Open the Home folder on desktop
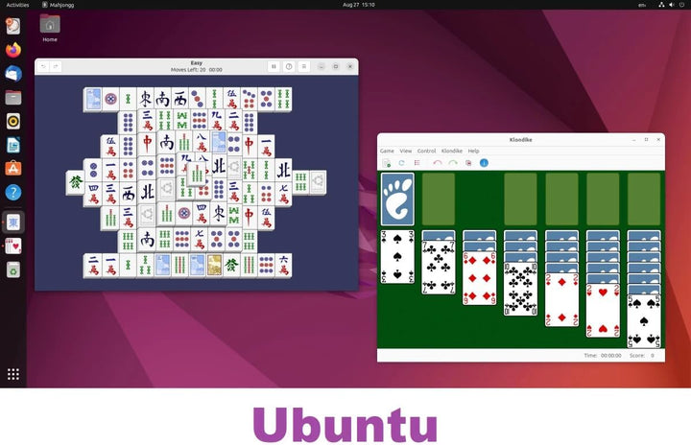Viewport: 691px width, 445px height. tap(50, 28)
